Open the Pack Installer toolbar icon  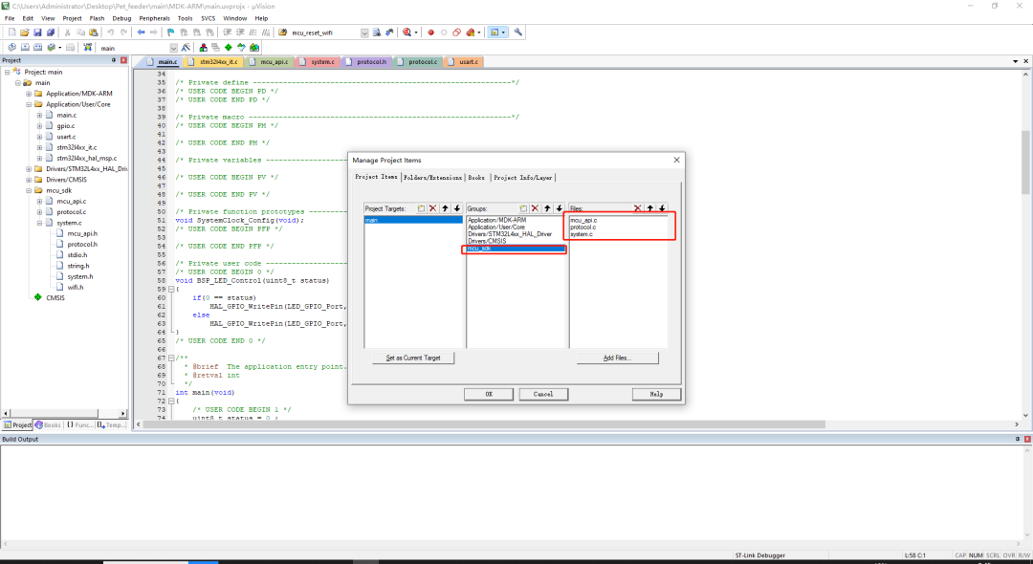(x=253, y=48)
